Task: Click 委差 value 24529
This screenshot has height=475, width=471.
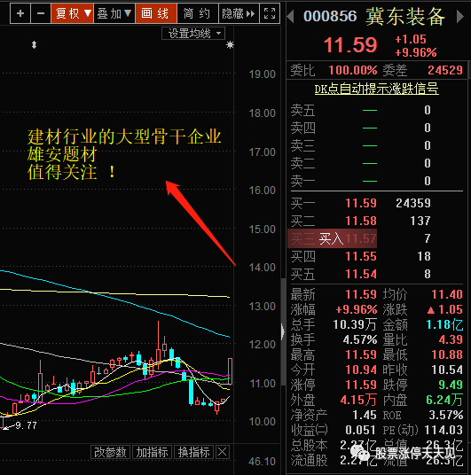Action: 445,70
